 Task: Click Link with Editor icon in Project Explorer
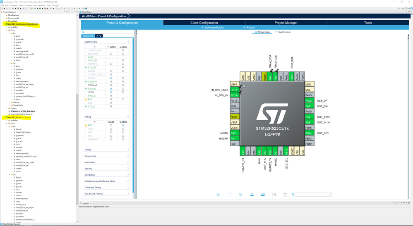(x=67, y=11)
